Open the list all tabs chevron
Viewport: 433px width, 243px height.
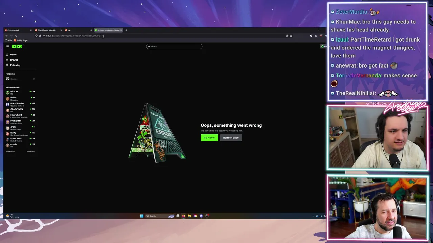(318, 30)
